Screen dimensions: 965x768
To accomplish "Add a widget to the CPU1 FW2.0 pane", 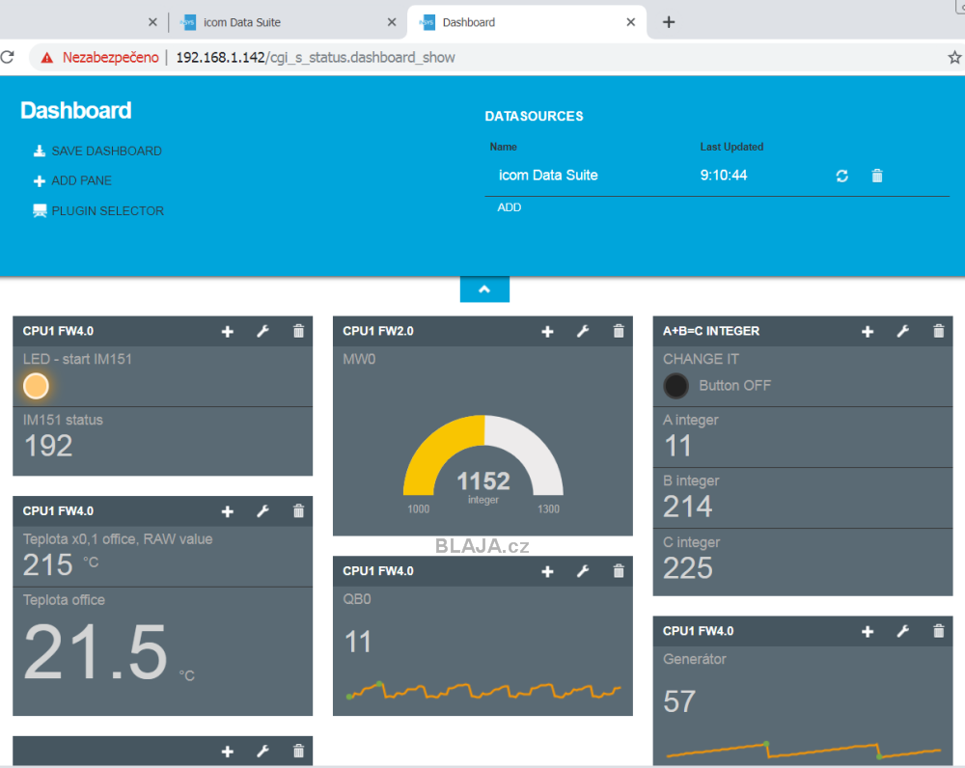I will 548,332.
